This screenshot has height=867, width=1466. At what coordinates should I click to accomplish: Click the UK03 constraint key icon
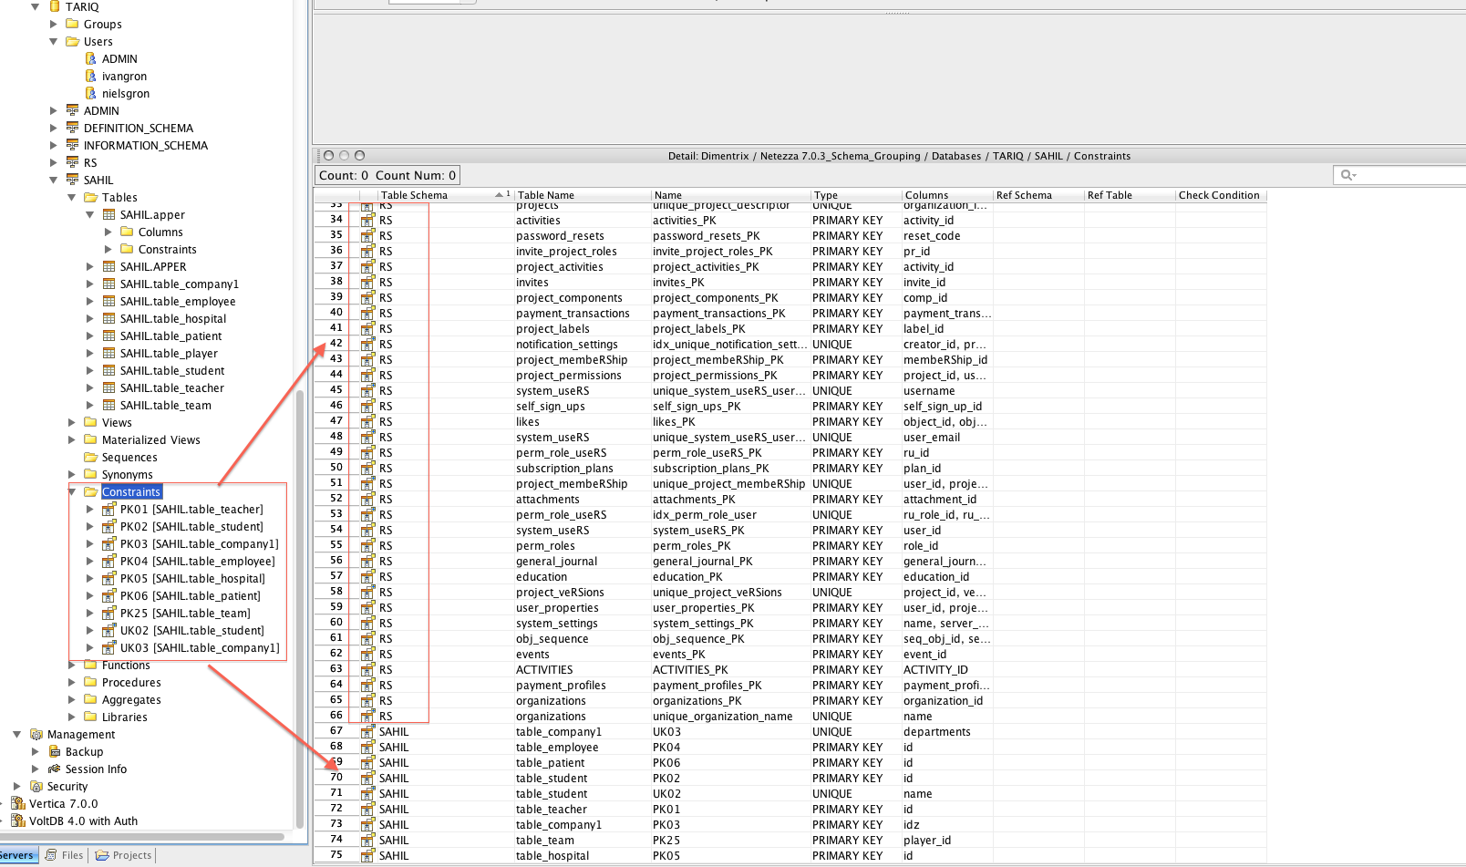109,647
